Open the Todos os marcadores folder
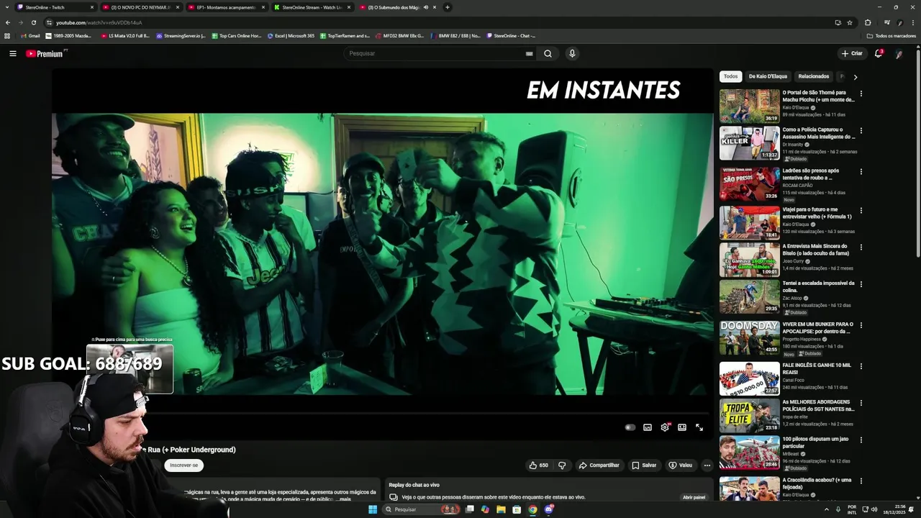921x518 pixels. coord(891,35)
